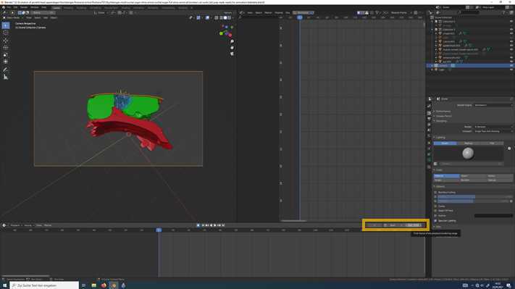This screenshot has width=515, height=289.
Task: Open the outliner filter funnel
Action: (x=504, y=12)
